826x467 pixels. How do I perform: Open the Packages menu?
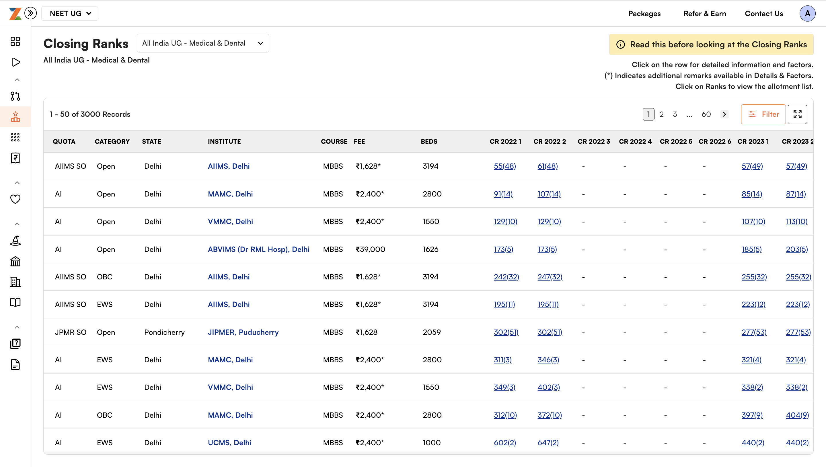(644, 13)
